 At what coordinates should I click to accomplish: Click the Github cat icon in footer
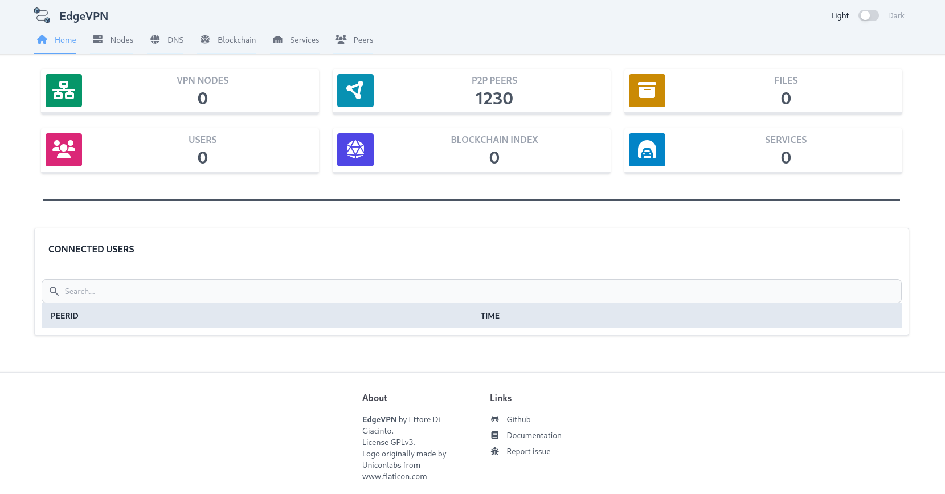click(495, 419)
